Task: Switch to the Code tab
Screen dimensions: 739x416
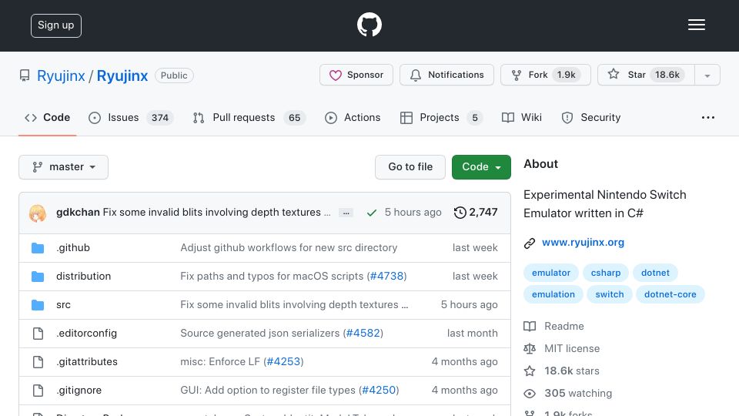Action: coord(47,117)
